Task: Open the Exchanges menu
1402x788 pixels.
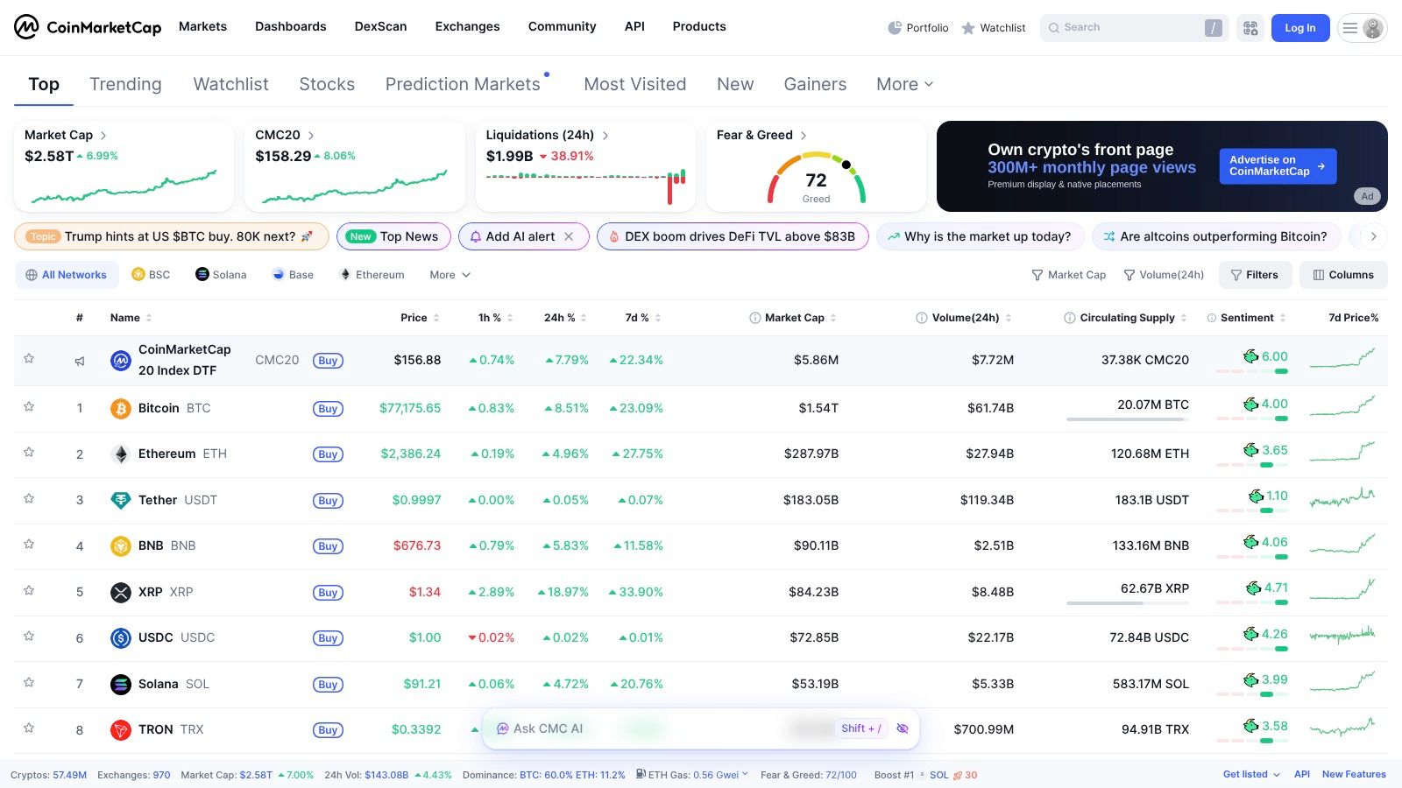Action: click(467, 27)
